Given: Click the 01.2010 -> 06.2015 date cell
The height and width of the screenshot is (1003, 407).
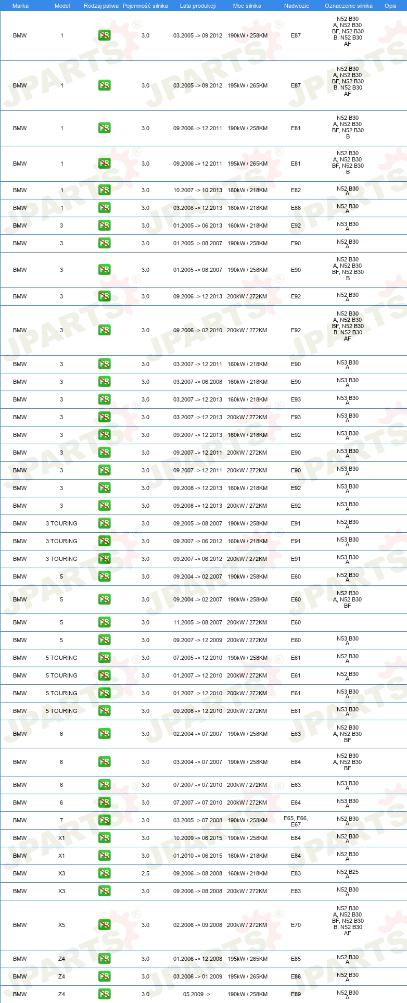Looking at the screenshot, I should click(198, 856).
